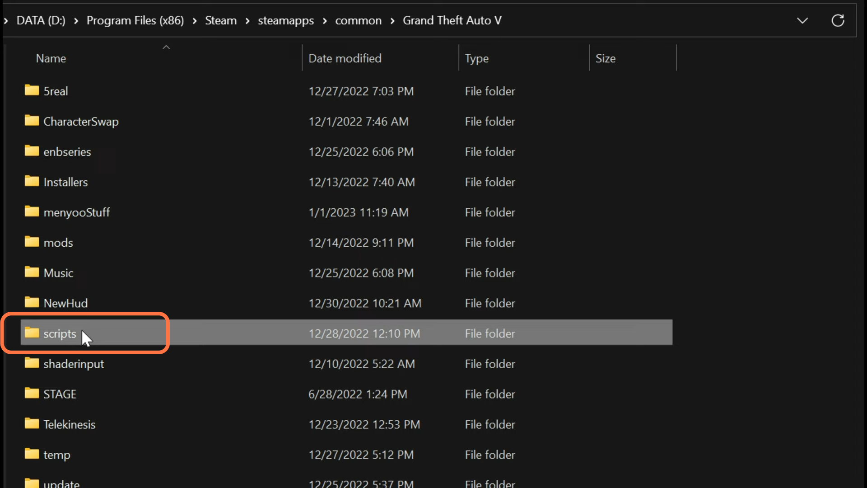Select the mods folder icon

pos(32,242)
